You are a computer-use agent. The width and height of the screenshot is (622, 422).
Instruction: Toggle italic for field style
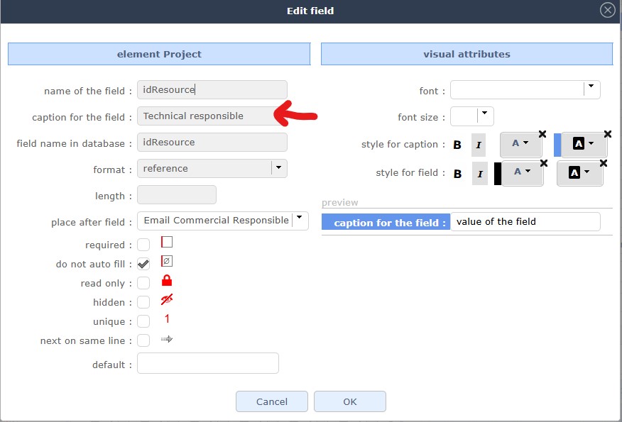tap(479, 174)
